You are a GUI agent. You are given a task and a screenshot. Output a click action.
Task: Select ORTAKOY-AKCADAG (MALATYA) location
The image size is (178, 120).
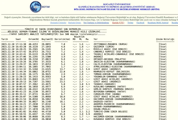[110, 59]
